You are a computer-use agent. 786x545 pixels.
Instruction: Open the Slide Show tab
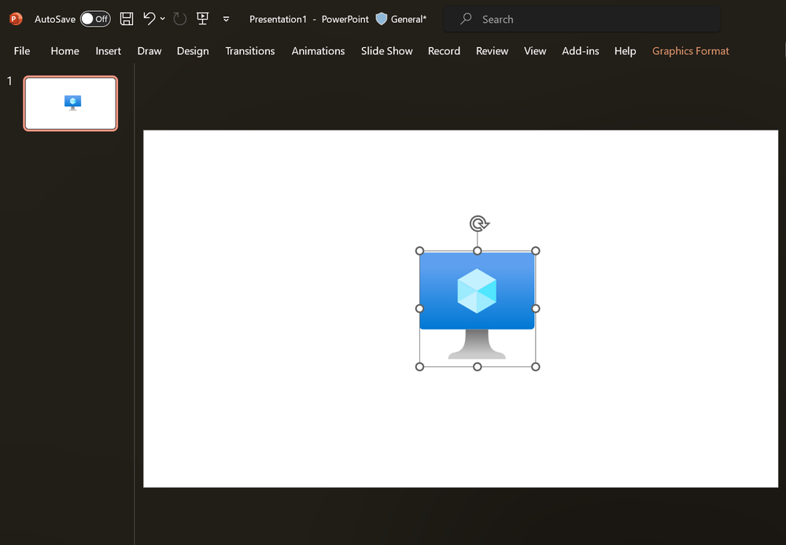click(387, 51)
